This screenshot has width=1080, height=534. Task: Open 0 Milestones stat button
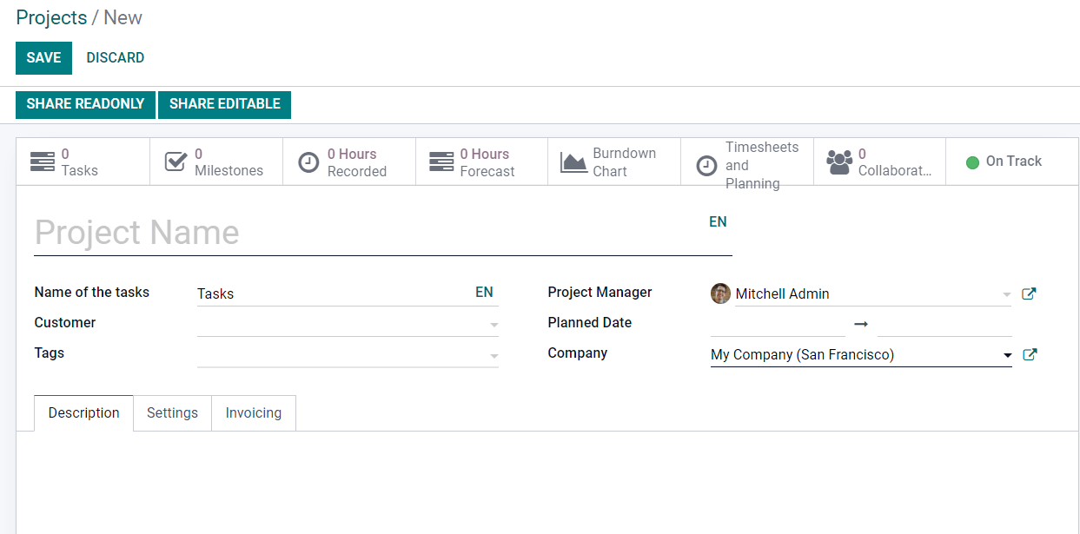coord(216,162)
